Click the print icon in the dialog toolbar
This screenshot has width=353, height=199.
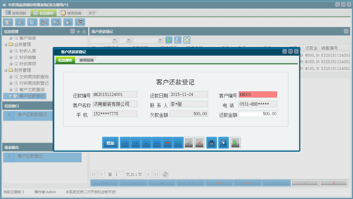click(x=211, y=142)
